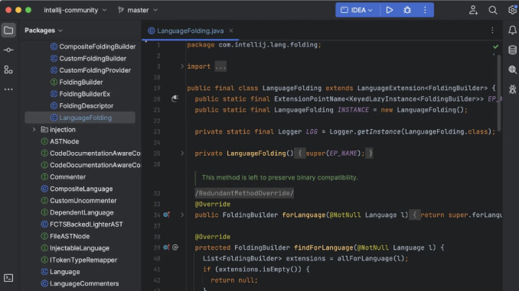Select InjectableLanguage in the tree
This screenshot has width=519, height=291.
[80, 248]
